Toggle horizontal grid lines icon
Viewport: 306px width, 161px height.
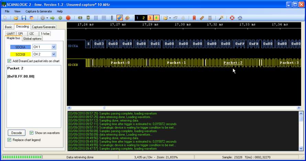[104, 18]
